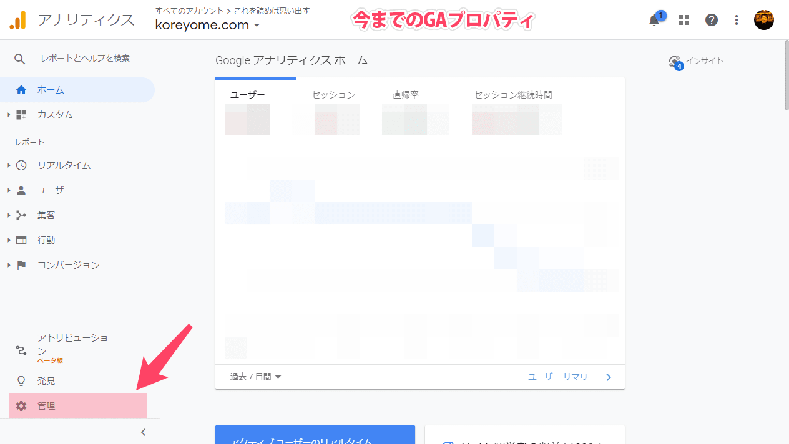Click the Conversions flag icon
This screenshot has width=789, height=444.
coord(21,265)
